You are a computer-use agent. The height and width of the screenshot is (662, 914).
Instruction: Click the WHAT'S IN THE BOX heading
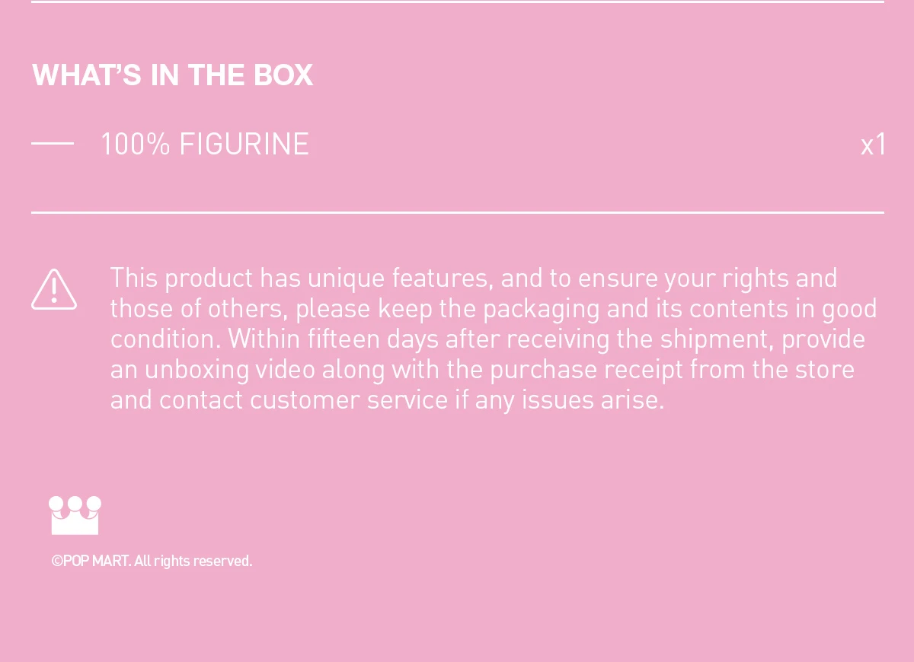tap(172, 75)
